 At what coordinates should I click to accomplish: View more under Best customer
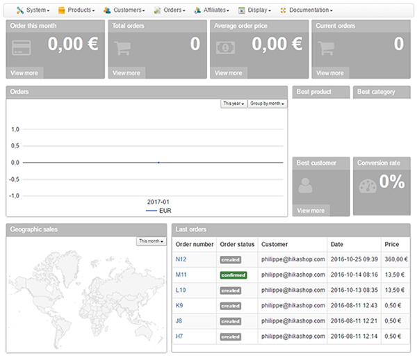(311, 211)
